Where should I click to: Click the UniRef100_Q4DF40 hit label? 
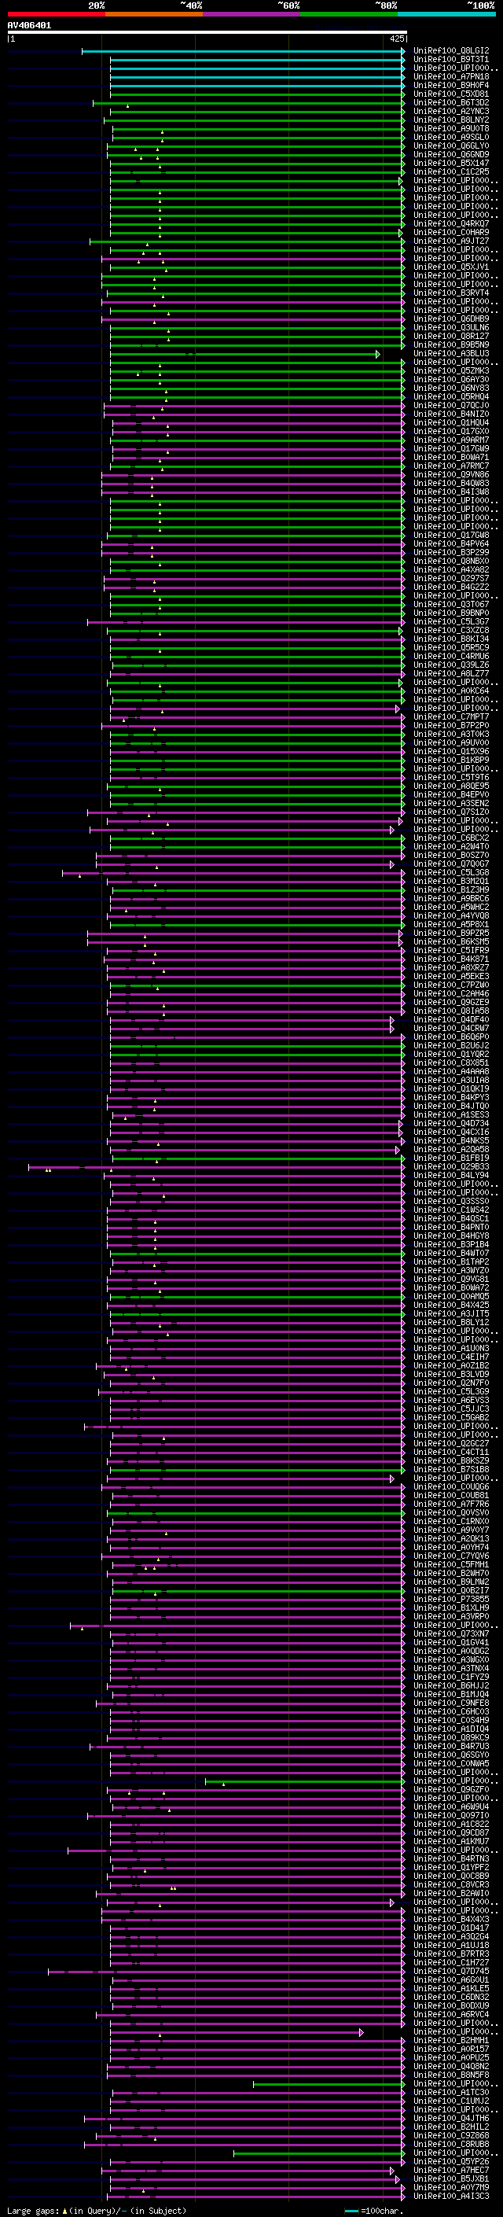(x=451, y=1020)
